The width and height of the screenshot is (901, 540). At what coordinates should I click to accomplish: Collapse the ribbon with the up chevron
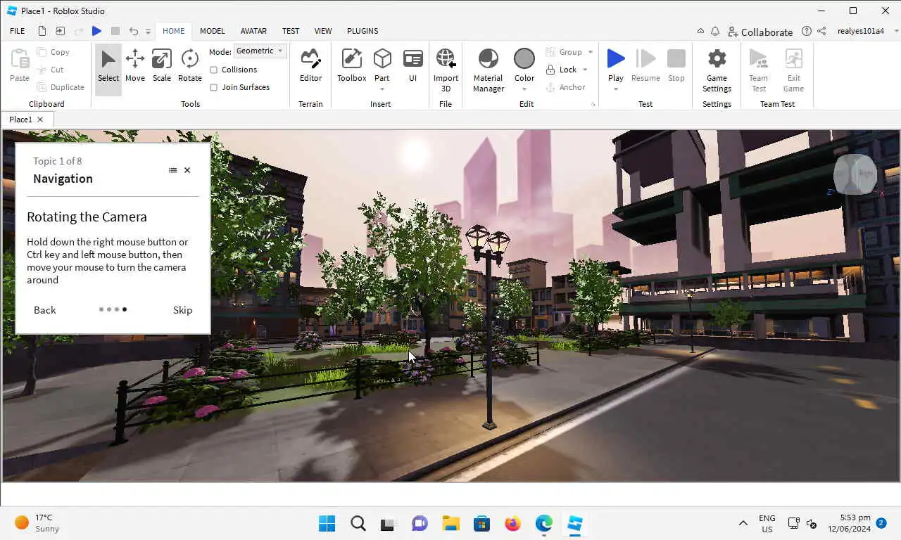[x=700, y=32]
